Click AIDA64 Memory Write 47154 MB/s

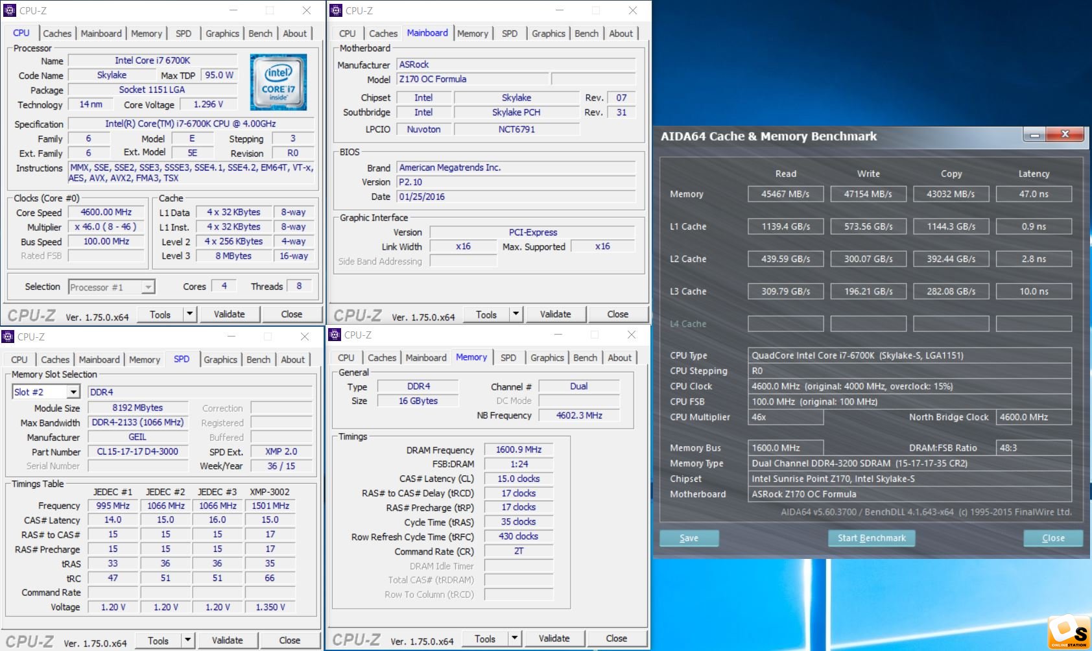point(868,194)
